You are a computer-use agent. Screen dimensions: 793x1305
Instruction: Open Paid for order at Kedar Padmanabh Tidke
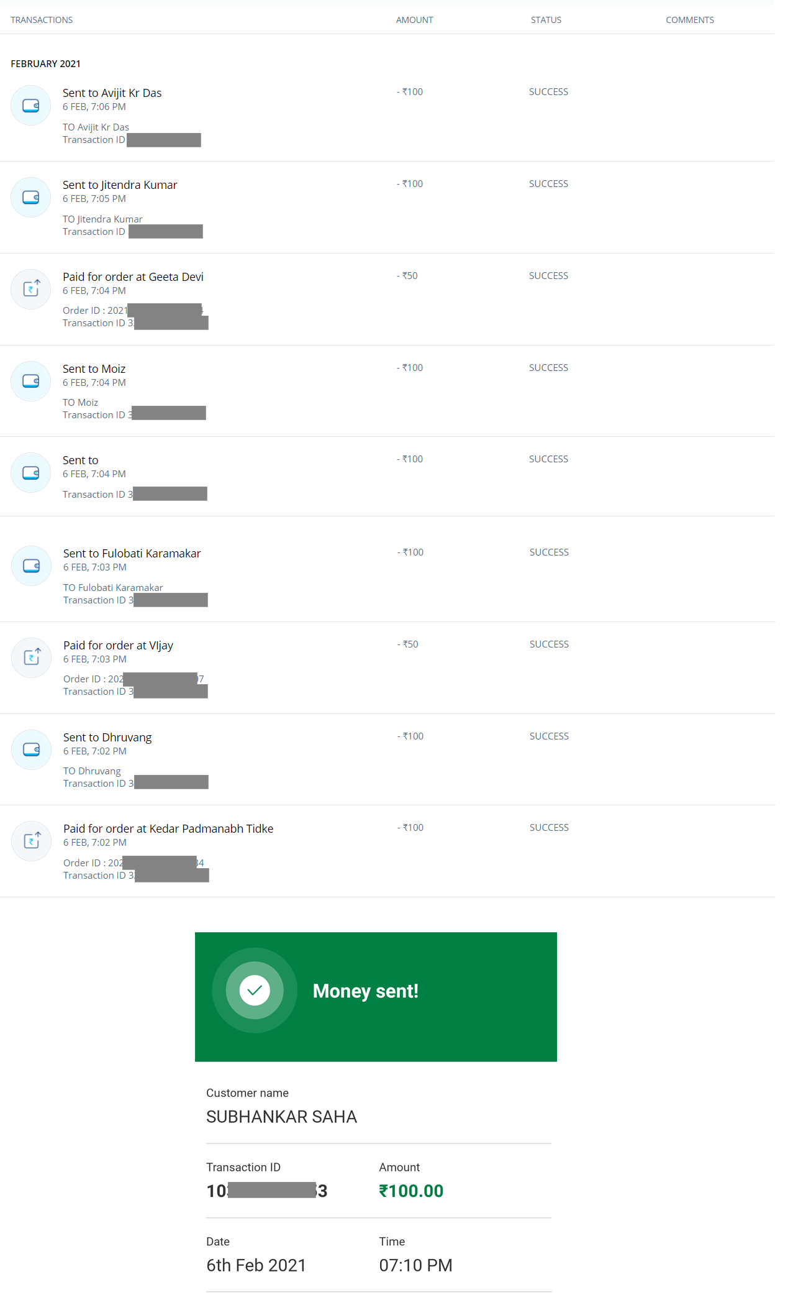[168, 829]
